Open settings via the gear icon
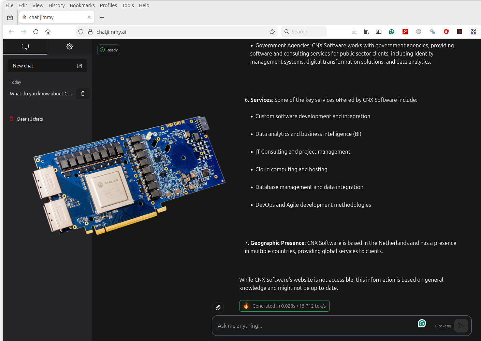 click(x=69, y=46)
